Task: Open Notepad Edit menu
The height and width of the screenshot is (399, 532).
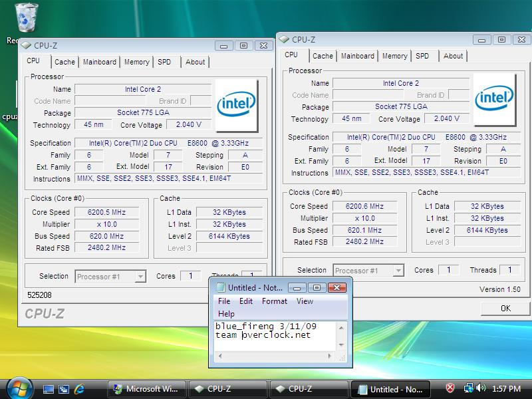Action: (246, 301)
